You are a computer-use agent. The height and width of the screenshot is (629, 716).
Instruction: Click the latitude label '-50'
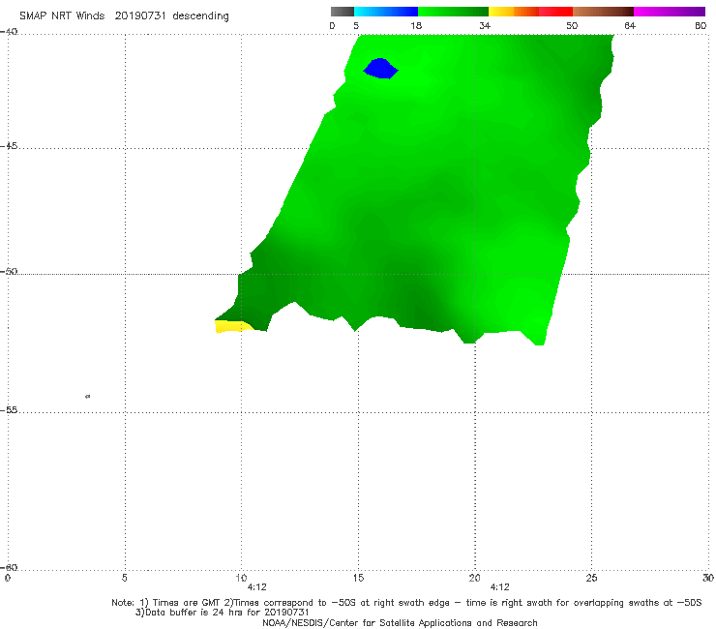tap(9, 271)
